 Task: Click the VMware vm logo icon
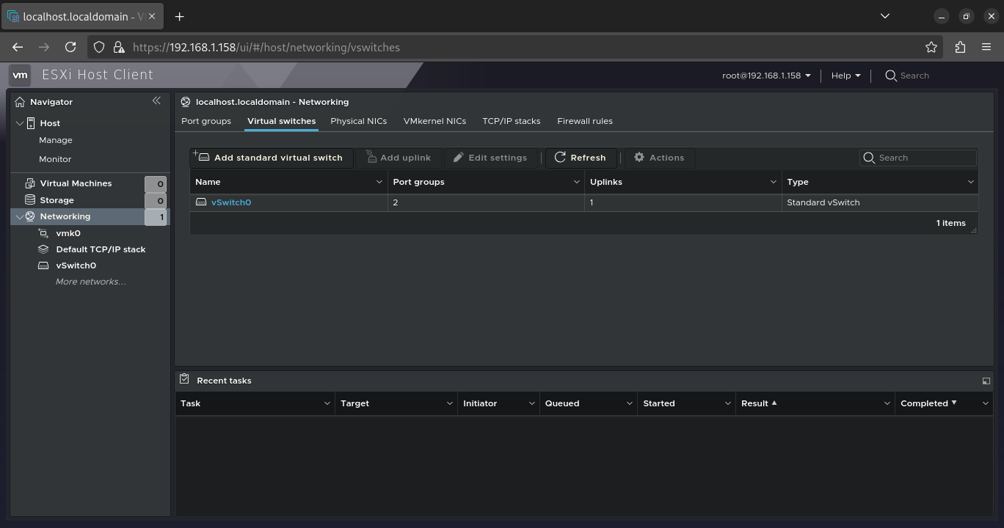tap(20, 75)
